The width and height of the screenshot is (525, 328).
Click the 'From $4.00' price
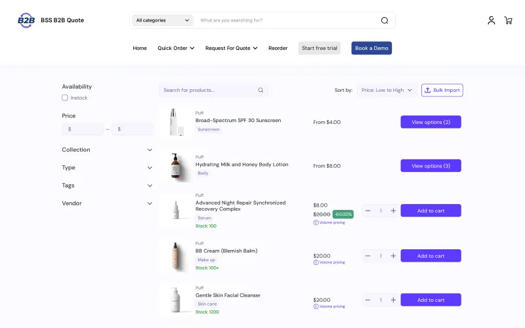pyautogui.click(x=327, y=123)
